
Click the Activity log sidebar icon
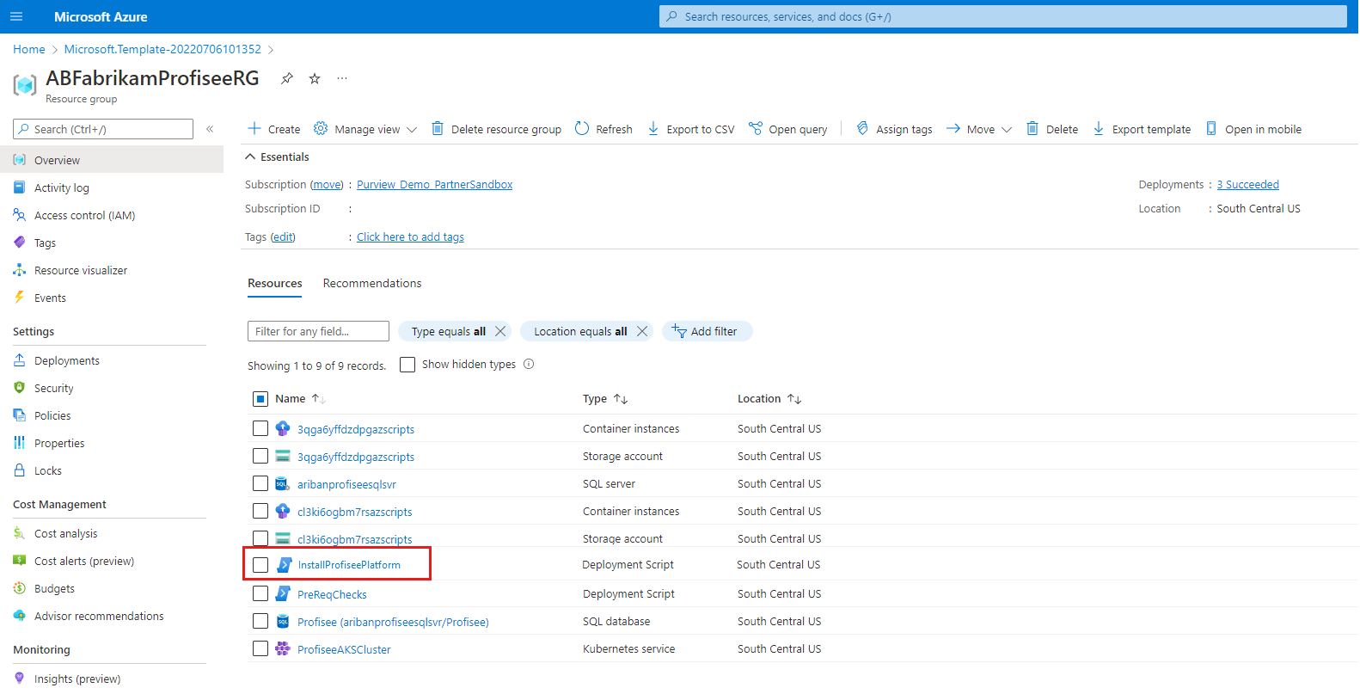point(19,187)
